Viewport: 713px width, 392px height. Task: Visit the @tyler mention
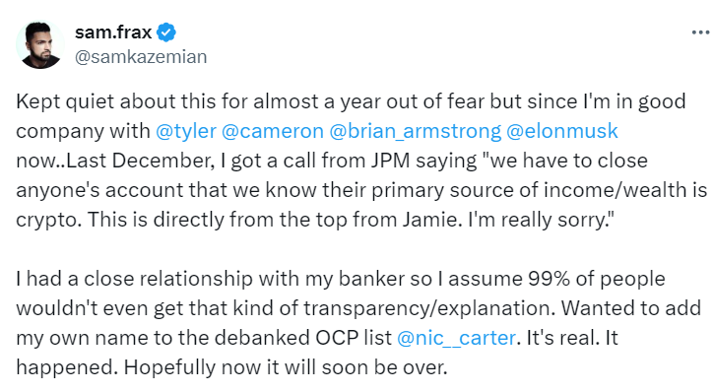[x=186, y=131]
